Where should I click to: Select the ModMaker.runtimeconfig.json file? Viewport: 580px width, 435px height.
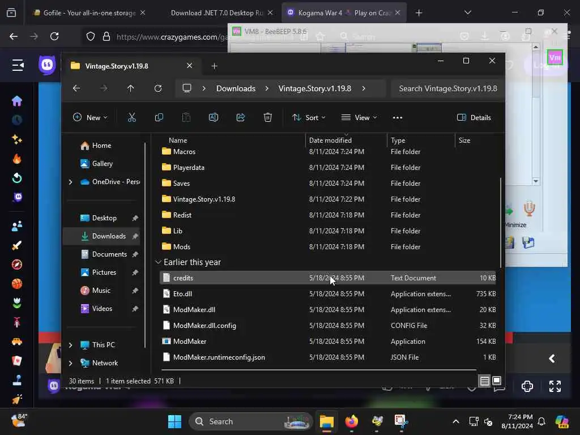328,357
